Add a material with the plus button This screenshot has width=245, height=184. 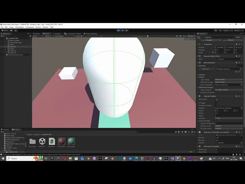[x=236, y=72]
